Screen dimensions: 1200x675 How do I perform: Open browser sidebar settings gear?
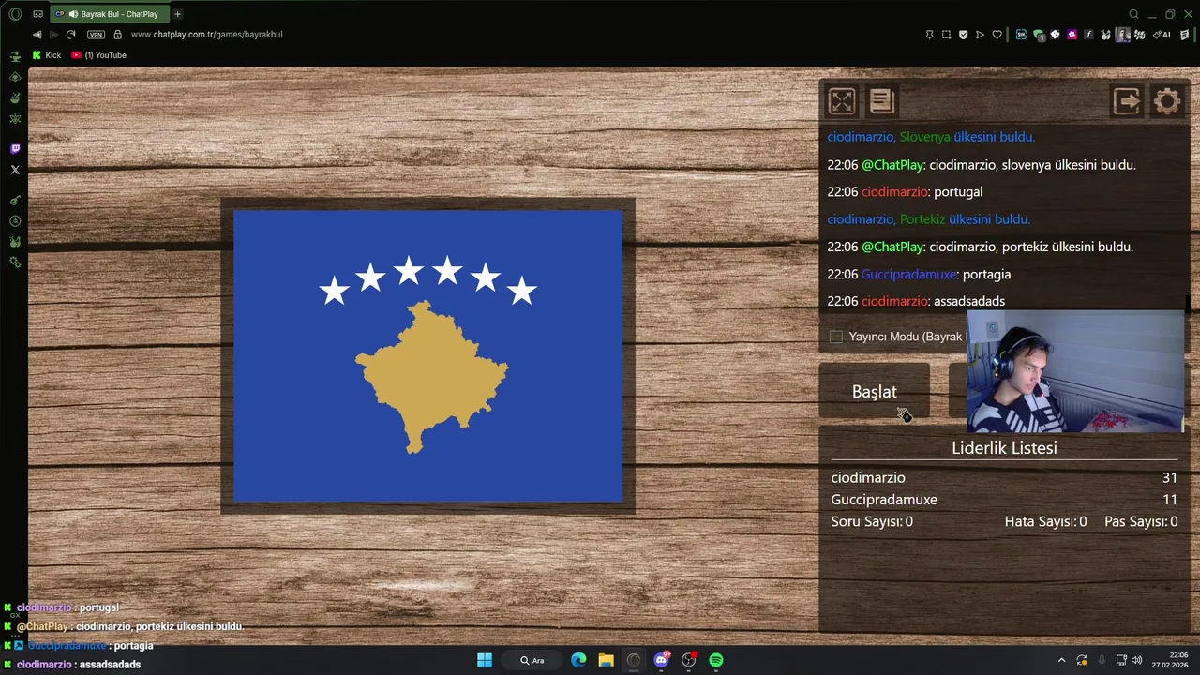[15, 262]
